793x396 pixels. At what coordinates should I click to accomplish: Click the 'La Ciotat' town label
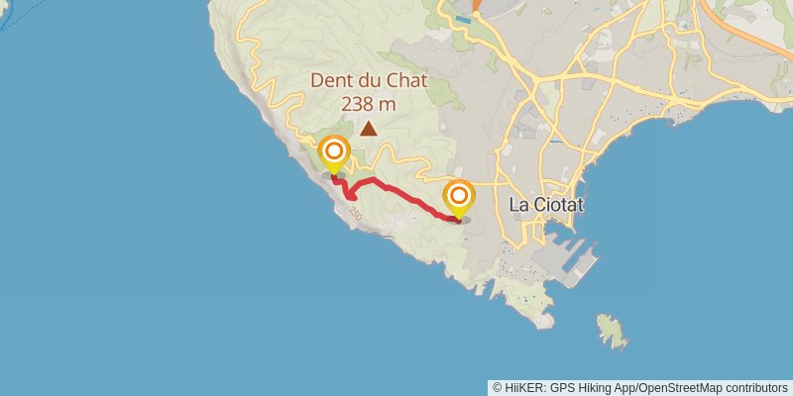(546, 205)
